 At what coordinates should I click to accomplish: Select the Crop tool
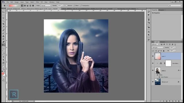[3, 24]
